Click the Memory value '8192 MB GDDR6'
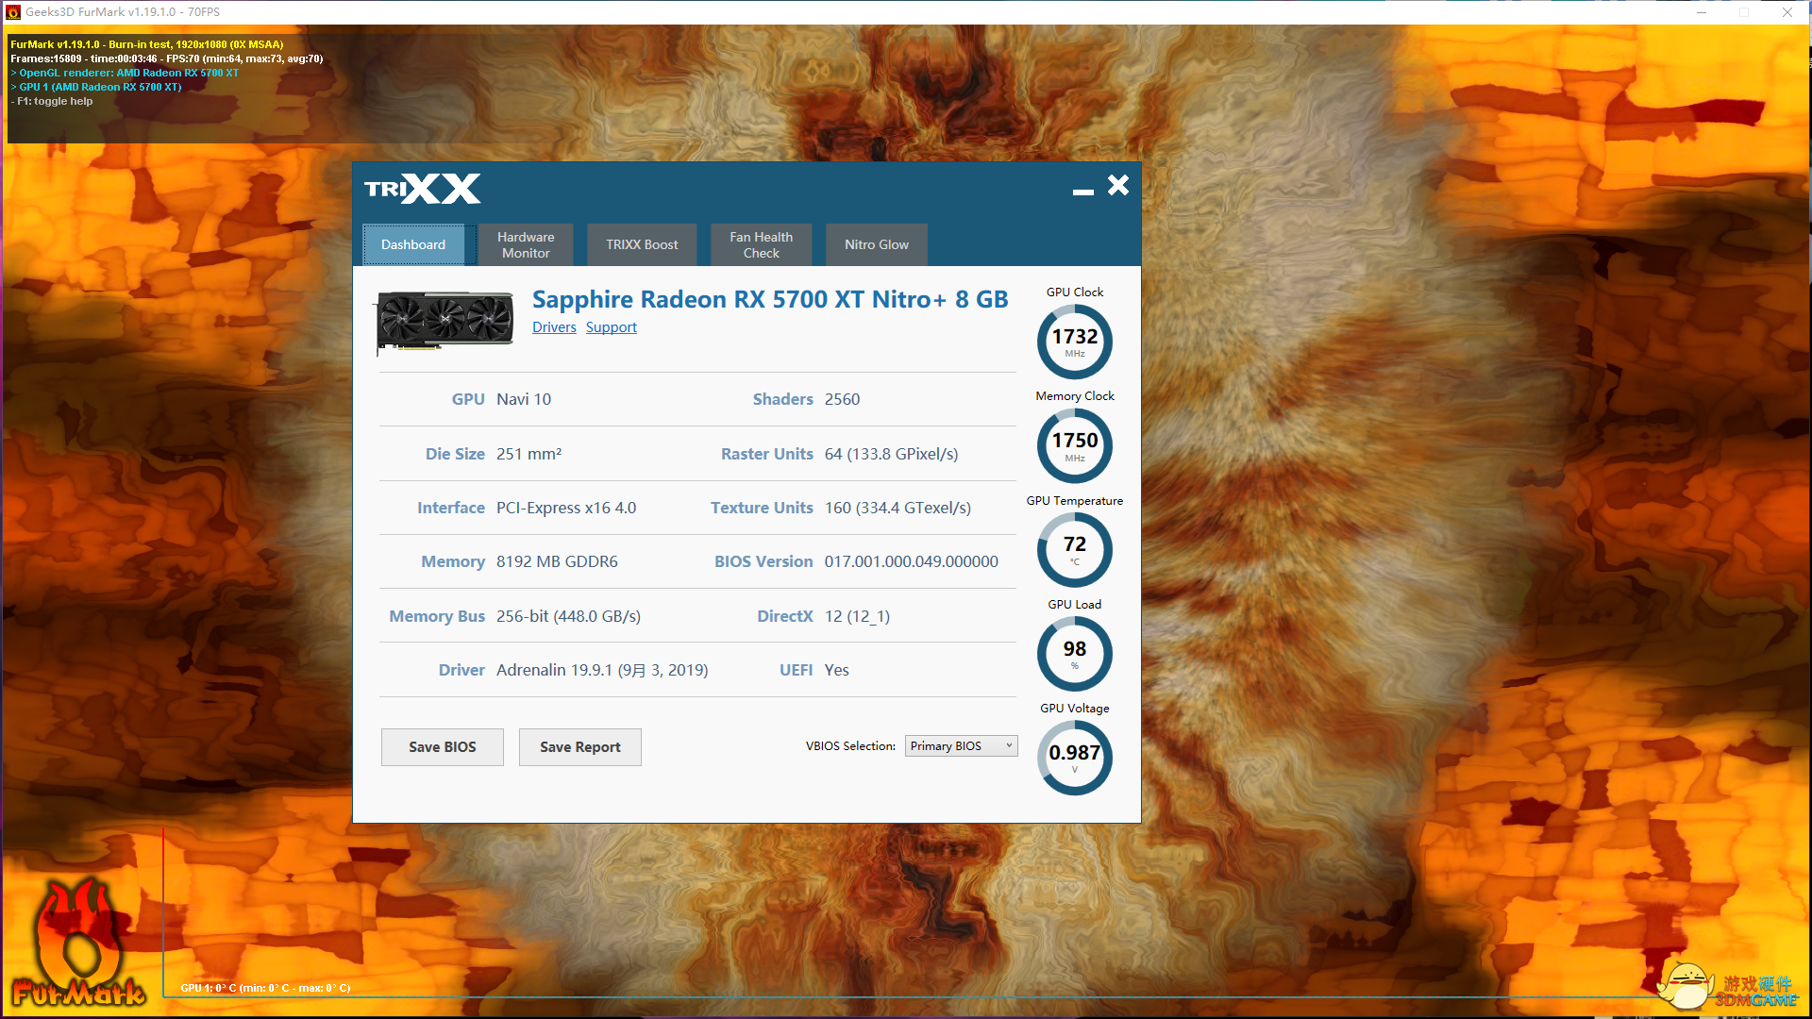The width and height of the screenshot is (1812, 1019). 557,561
